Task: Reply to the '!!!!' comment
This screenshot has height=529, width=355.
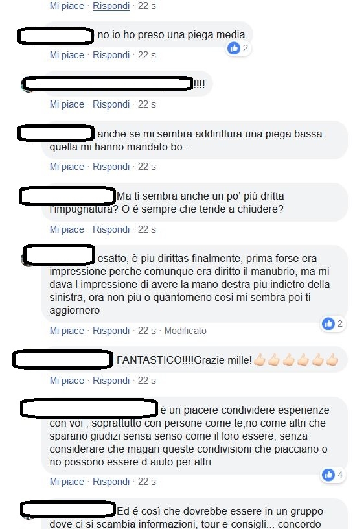Action: pos(111,104)
